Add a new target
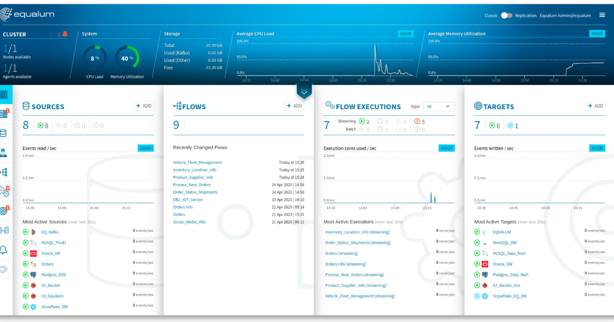This screenshot has width=614, height=322. pos(596,106)
